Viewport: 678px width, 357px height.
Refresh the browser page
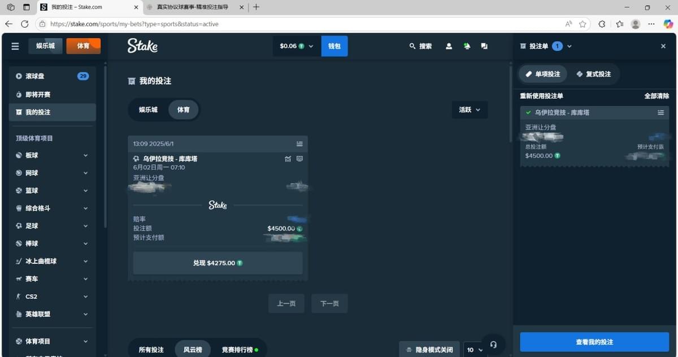click(24, 24)
